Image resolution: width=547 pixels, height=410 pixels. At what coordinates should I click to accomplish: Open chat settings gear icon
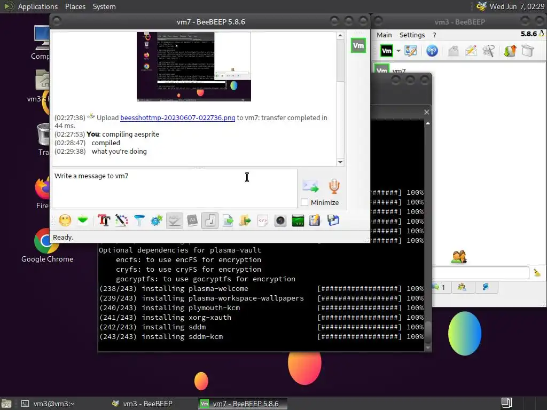click(x=157, y=220)
